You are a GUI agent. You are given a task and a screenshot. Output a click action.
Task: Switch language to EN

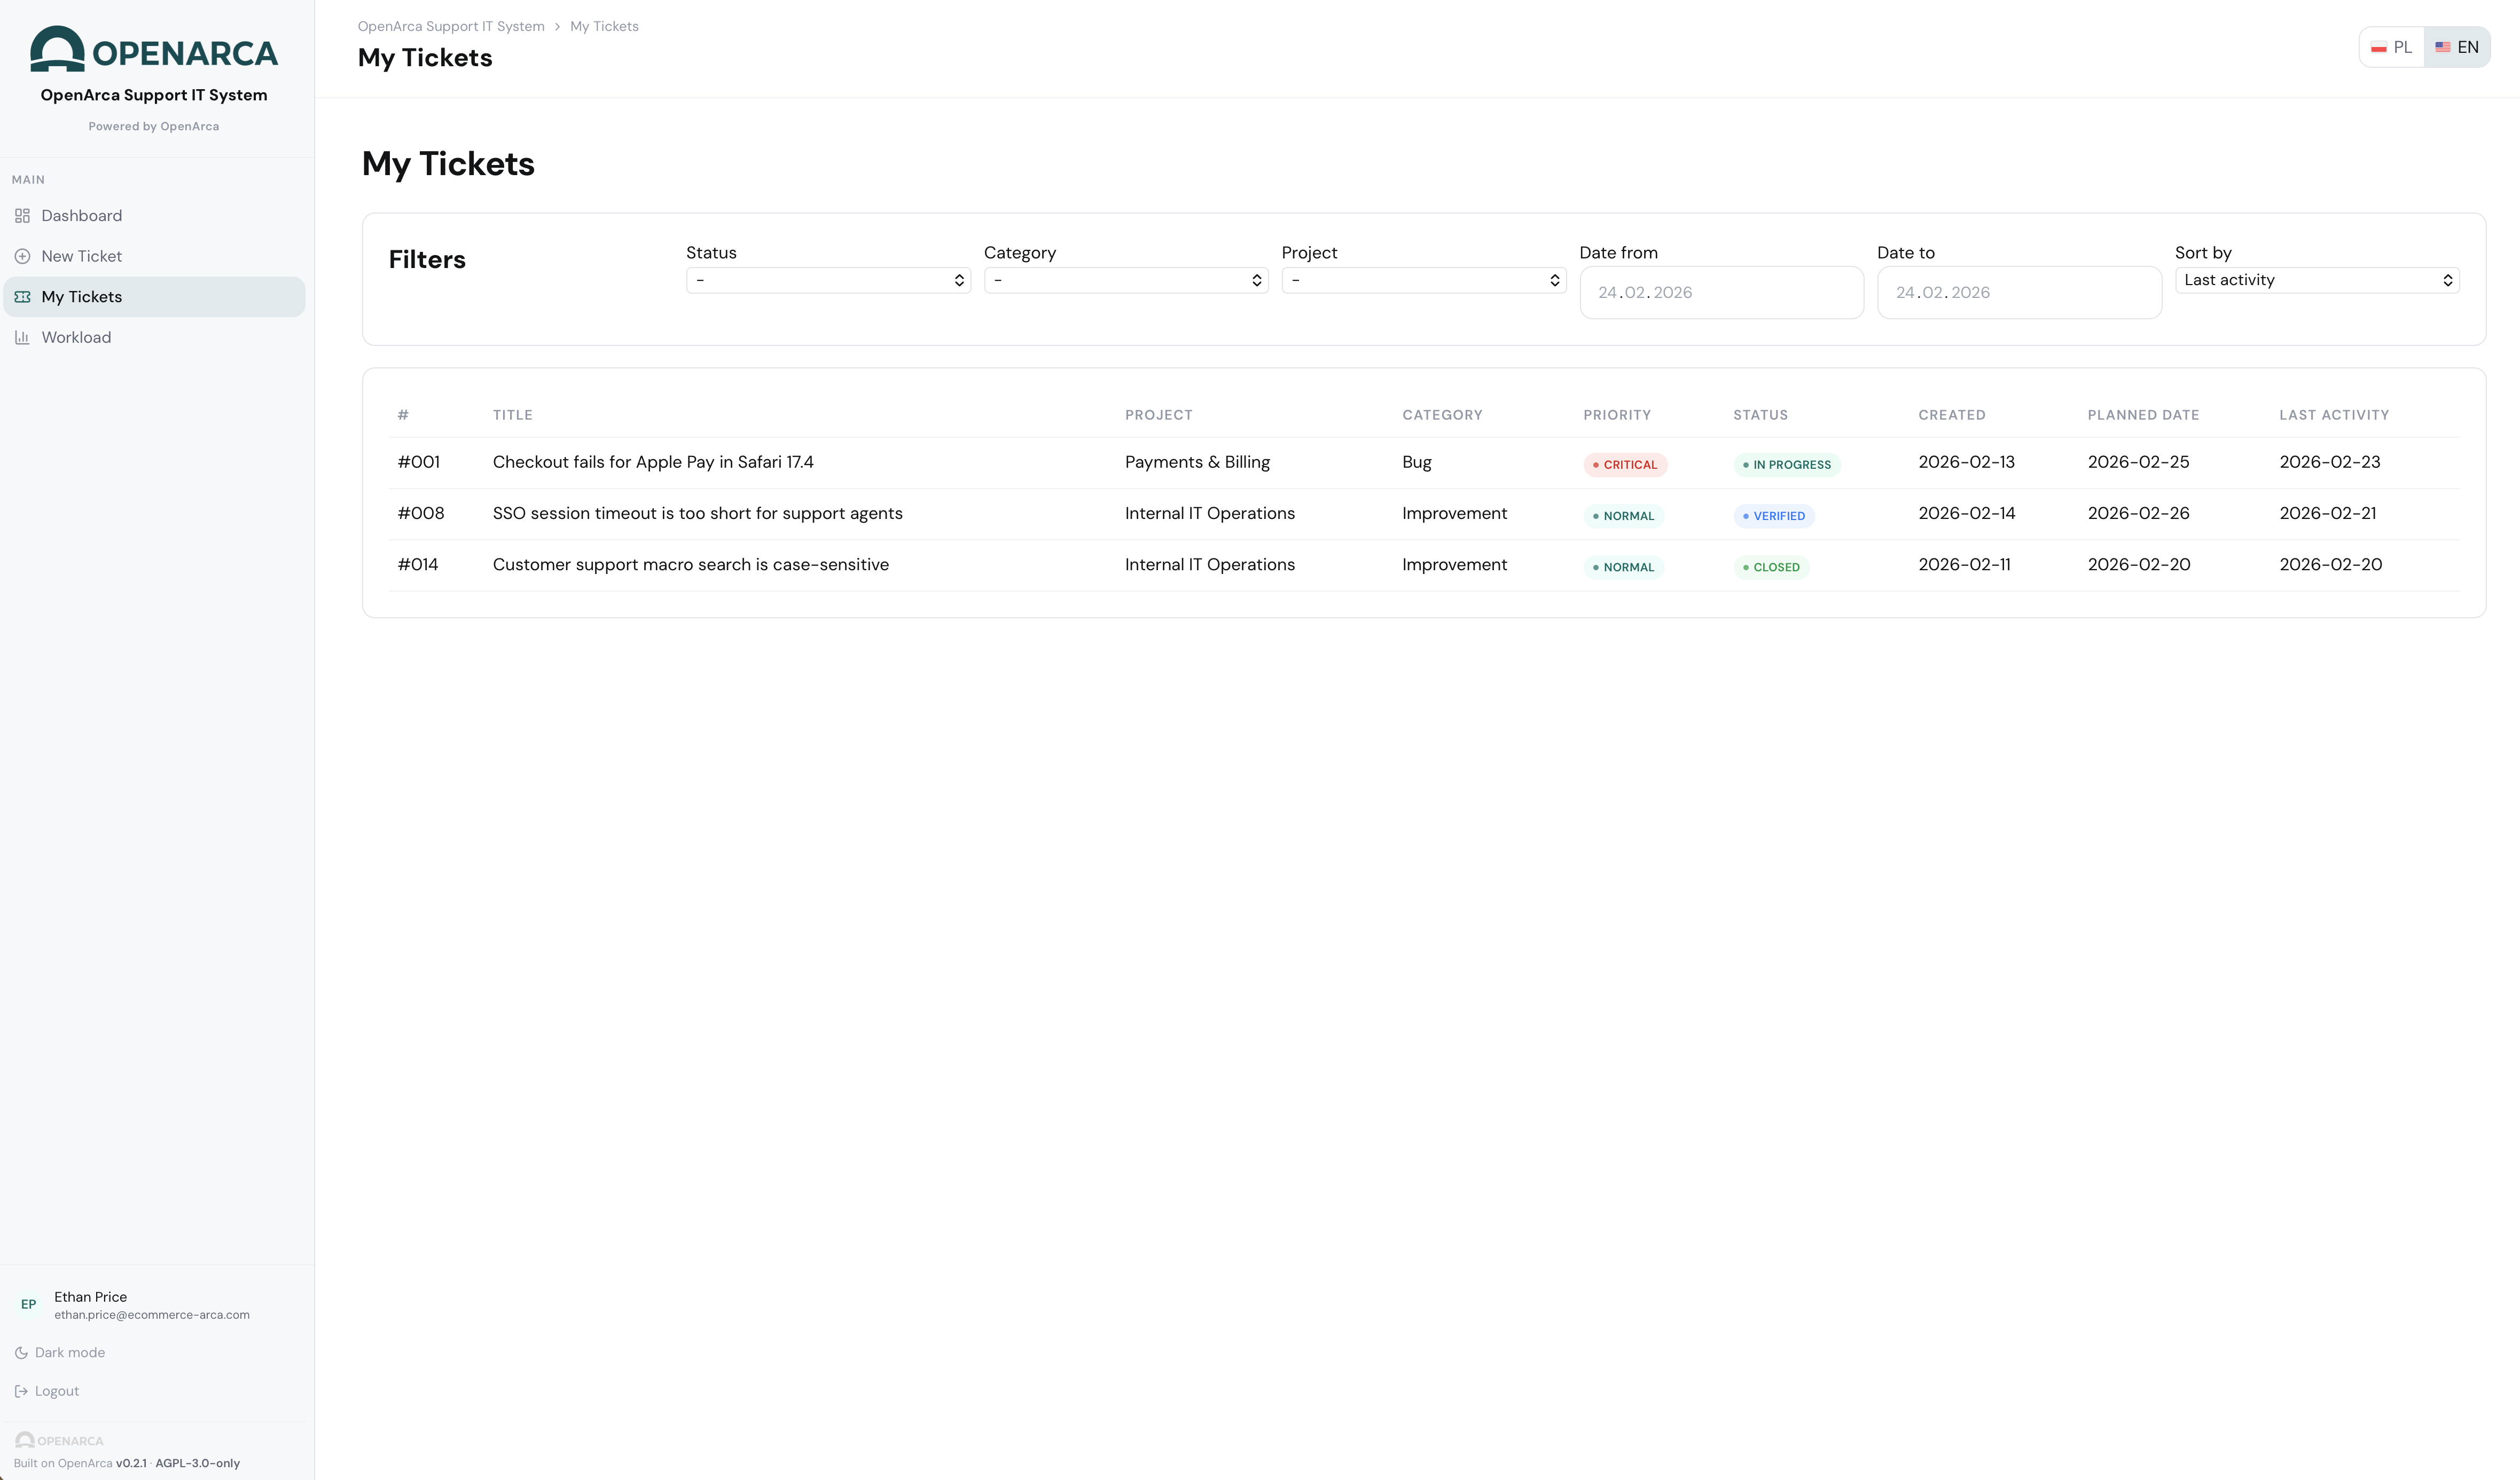coord(2457,48)
